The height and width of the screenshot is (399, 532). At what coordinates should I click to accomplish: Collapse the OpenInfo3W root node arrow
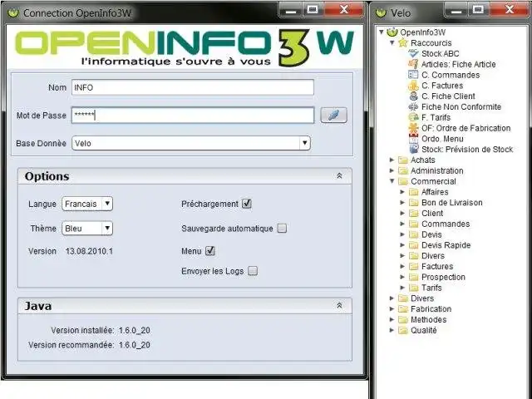tap(382, 32)
